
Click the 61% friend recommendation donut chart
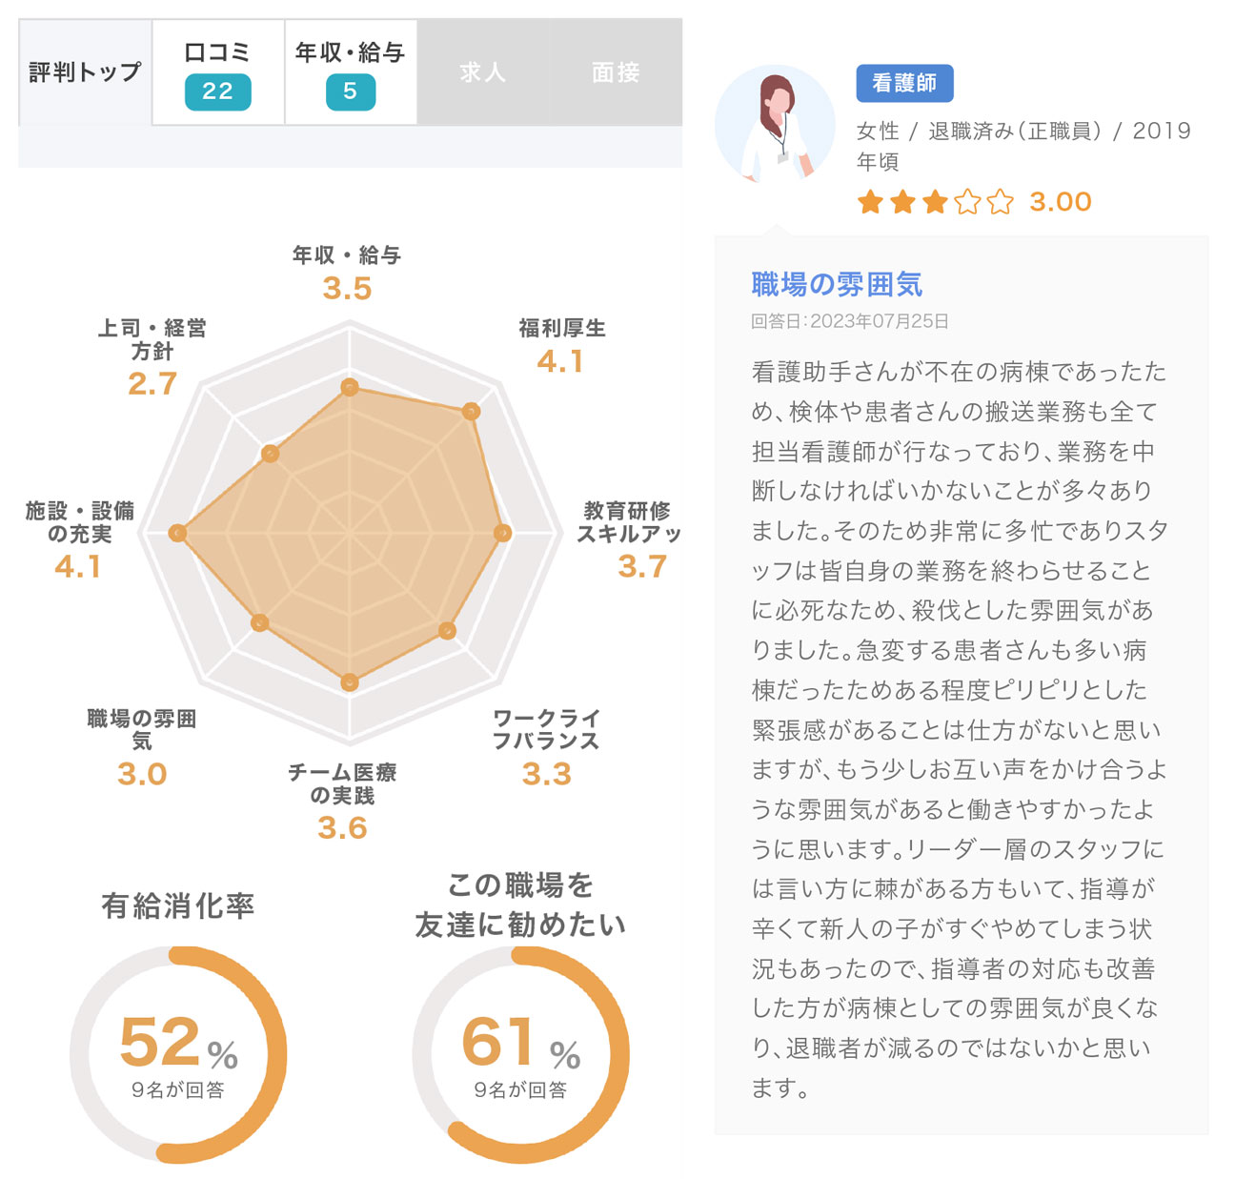point(520,1054)
